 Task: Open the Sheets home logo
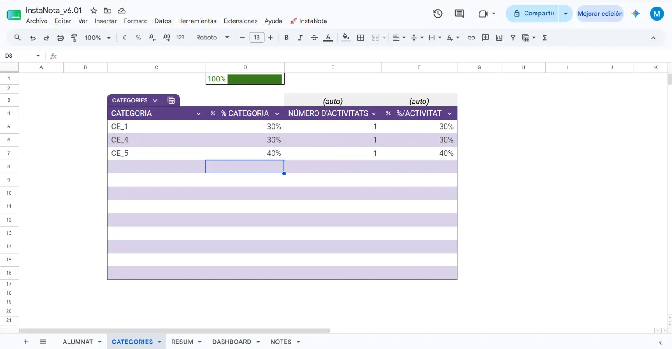coord(14,15)
